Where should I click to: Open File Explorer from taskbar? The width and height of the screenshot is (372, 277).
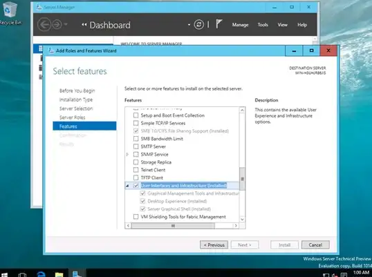pos(59,274)
